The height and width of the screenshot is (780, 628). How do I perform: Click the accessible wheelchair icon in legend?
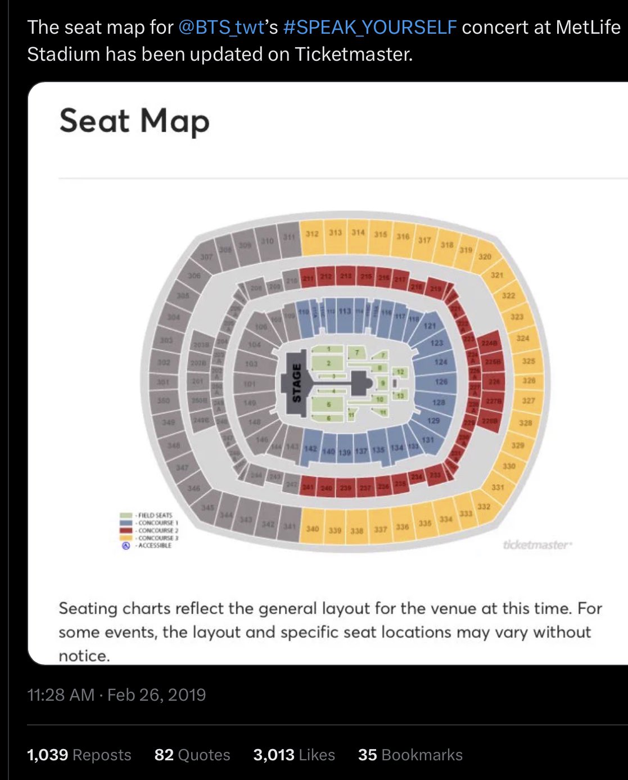click(126, 545)
